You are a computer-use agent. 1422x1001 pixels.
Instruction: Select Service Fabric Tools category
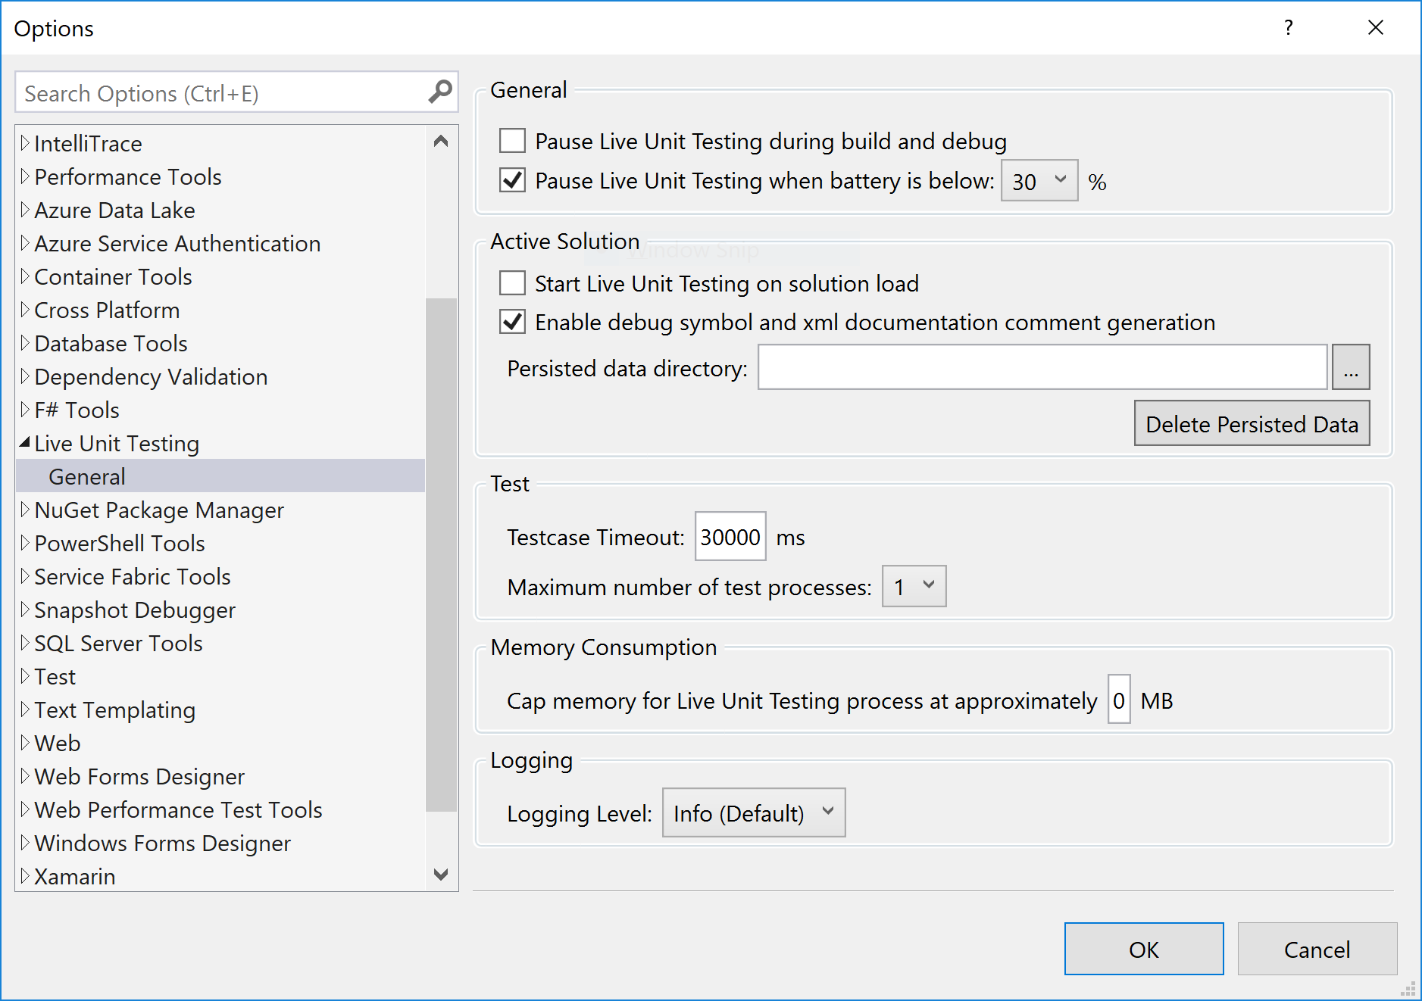pos(133,576)
